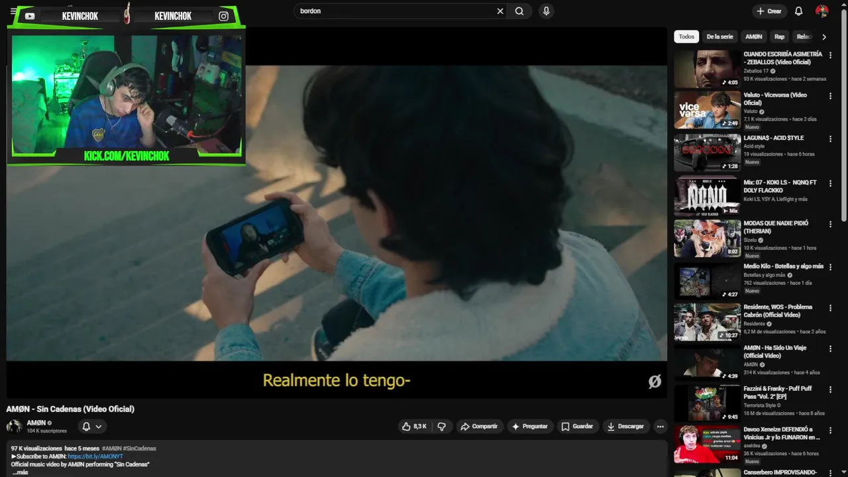Image resolution: width=848 pixels, height=477 pixels.
Task: Open the subscription notification bell dropdown
Action: click(91, 427)
